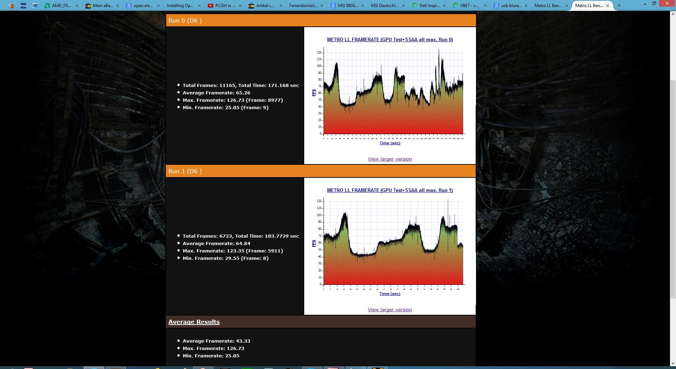Click the Average Results heading
The height and width of the screenshot is (369, 676).
tap(194, 322)
